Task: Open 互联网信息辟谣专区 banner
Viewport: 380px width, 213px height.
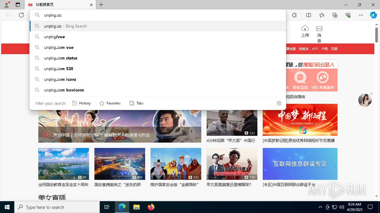Action: (x=300, y=164)
